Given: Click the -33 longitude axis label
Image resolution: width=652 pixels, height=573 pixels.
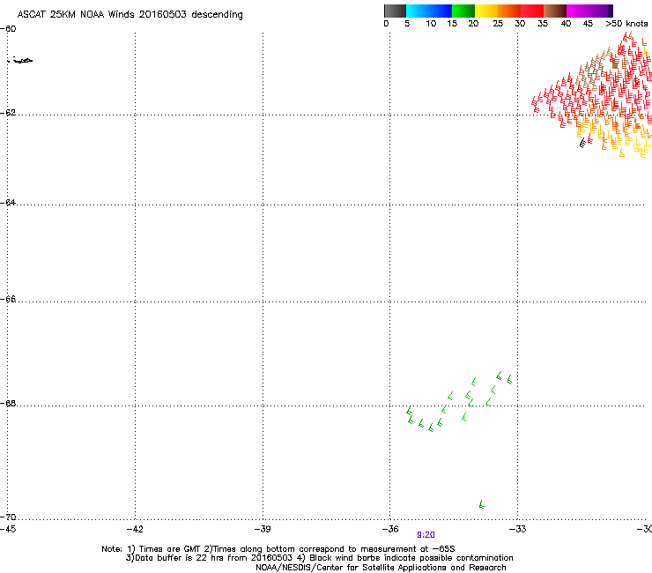Looking at the screenshot, I should [517, 529].
